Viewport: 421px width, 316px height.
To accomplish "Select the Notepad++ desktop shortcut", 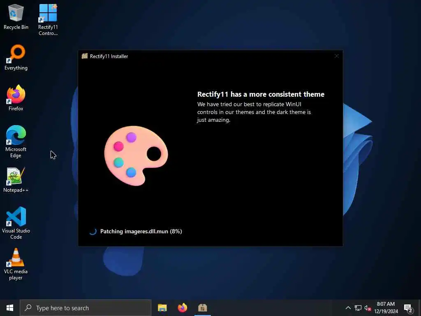I will pyautogui.click(x=16, y=180).
